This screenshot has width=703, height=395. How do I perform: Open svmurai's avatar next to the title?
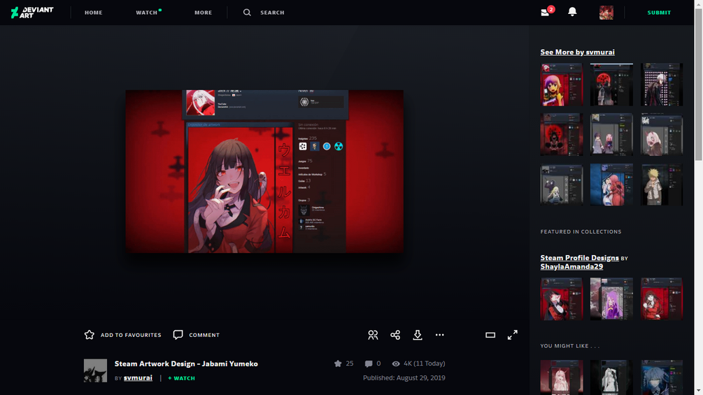pyautogui.click(x=96, y=371)
